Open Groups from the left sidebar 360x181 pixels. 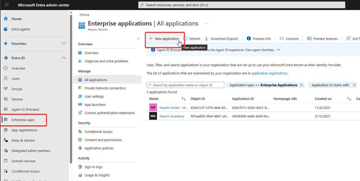click(17, 89)
